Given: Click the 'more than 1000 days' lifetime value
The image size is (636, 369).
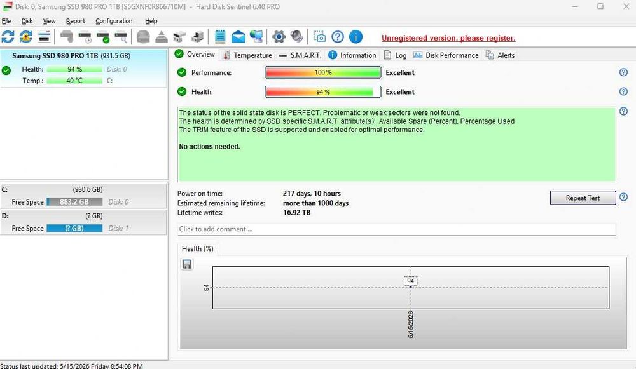Looking at the screenshot, I should tap(315, 203).
